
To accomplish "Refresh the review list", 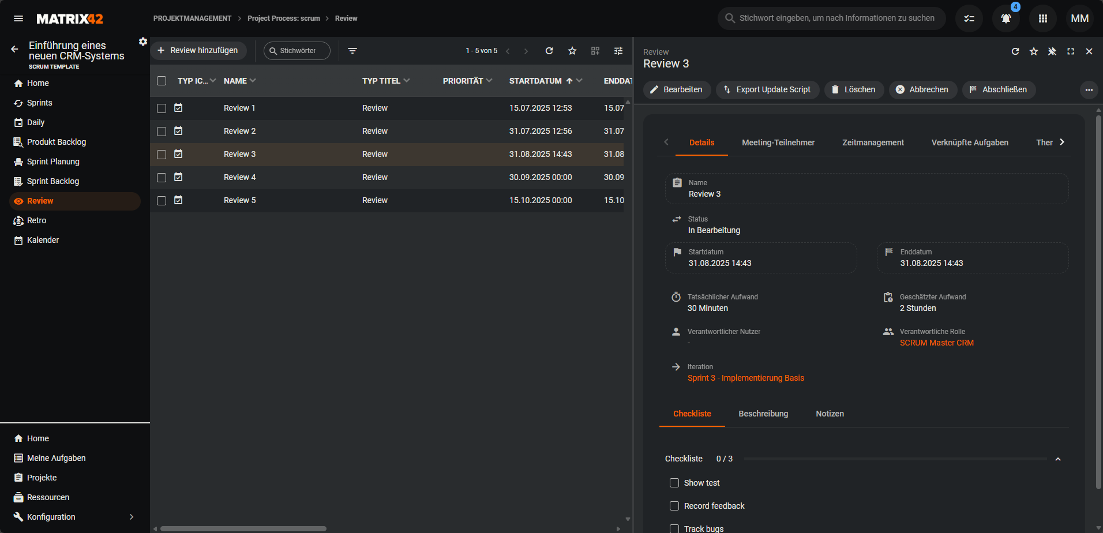I will 549,51.
